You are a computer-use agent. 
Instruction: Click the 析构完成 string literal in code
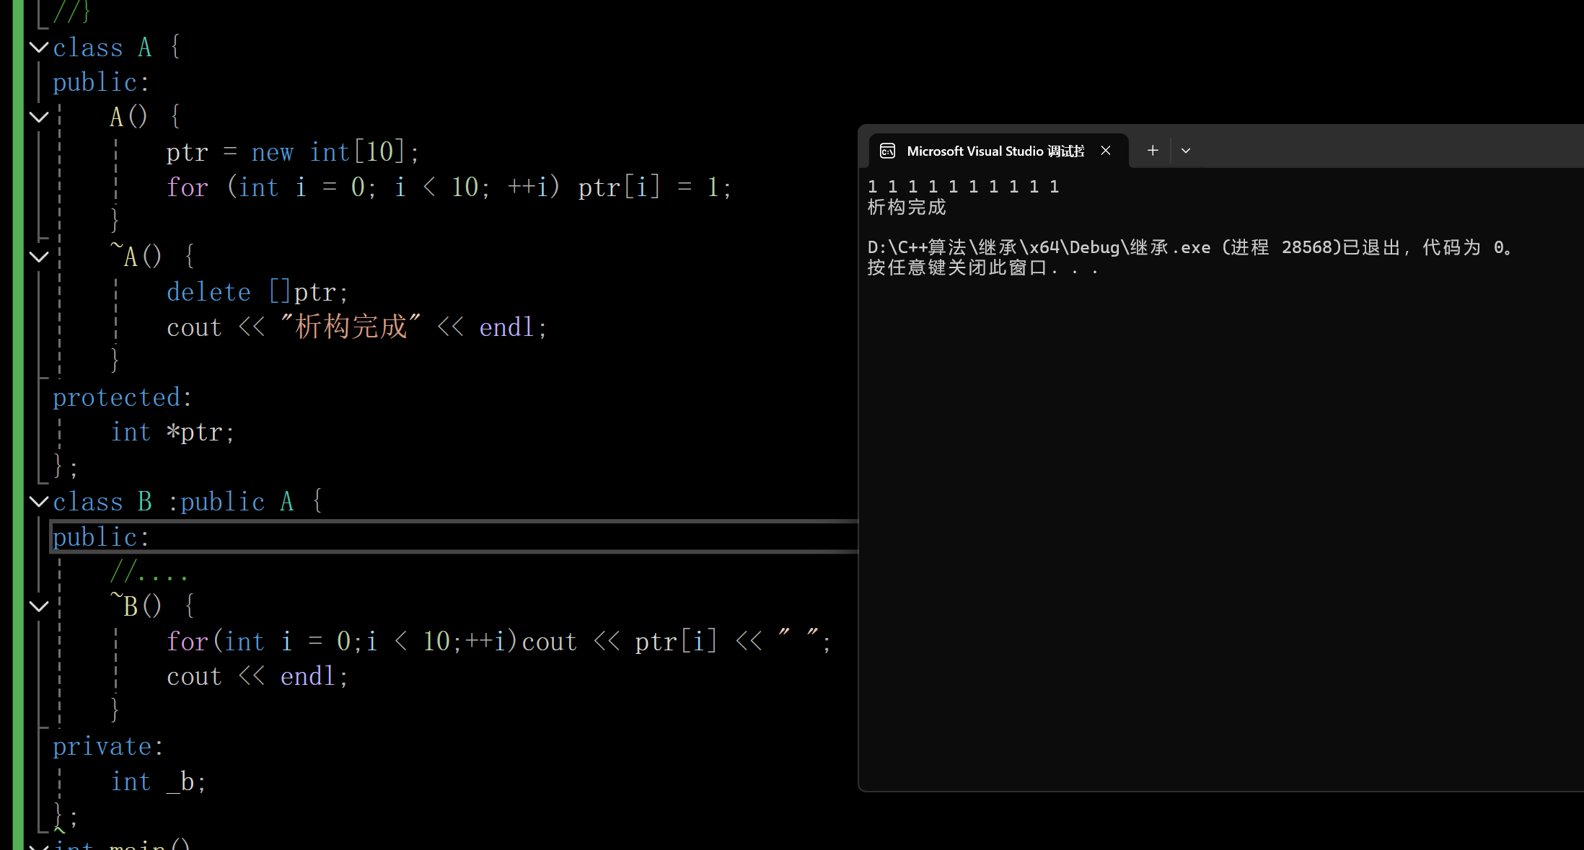351,327
